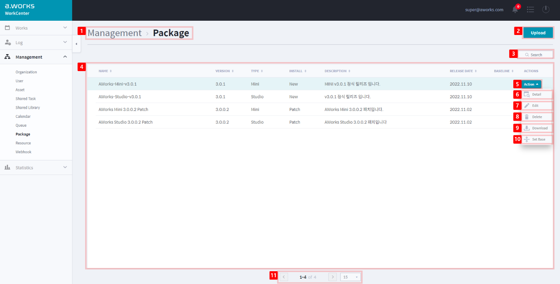Expand the Statistics menu section
The image size is (560, 284).
pyautogui.click(x=36, y=167)
